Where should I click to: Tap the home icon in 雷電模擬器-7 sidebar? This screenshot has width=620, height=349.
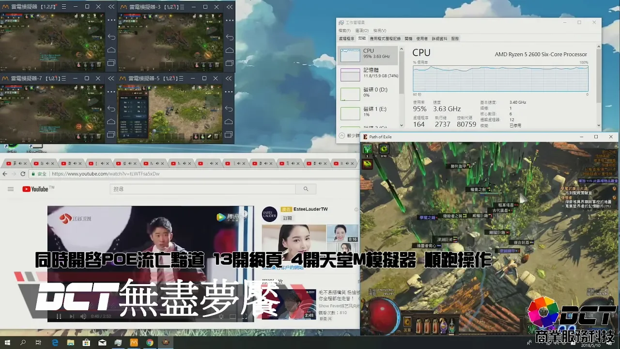pyautogui.click(x=111, y=121)
